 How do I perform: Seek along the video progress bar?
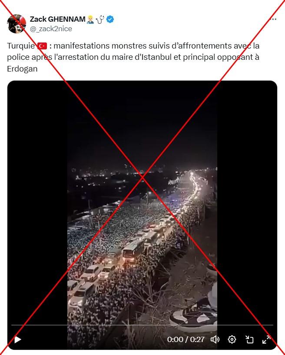click(x=142, y=325)
